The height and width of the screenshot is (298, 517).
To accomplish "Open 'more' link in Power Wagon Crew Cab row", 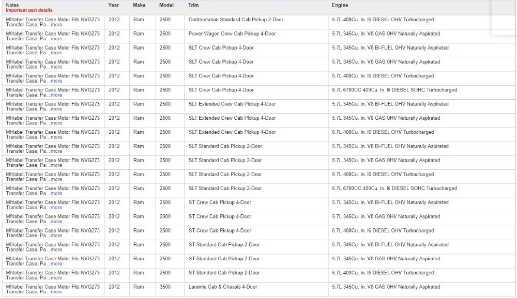I will 56,39.
